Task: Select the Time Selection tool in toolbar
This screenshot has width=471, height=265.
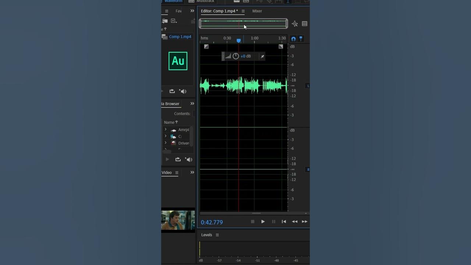Action: pos(288,1)
